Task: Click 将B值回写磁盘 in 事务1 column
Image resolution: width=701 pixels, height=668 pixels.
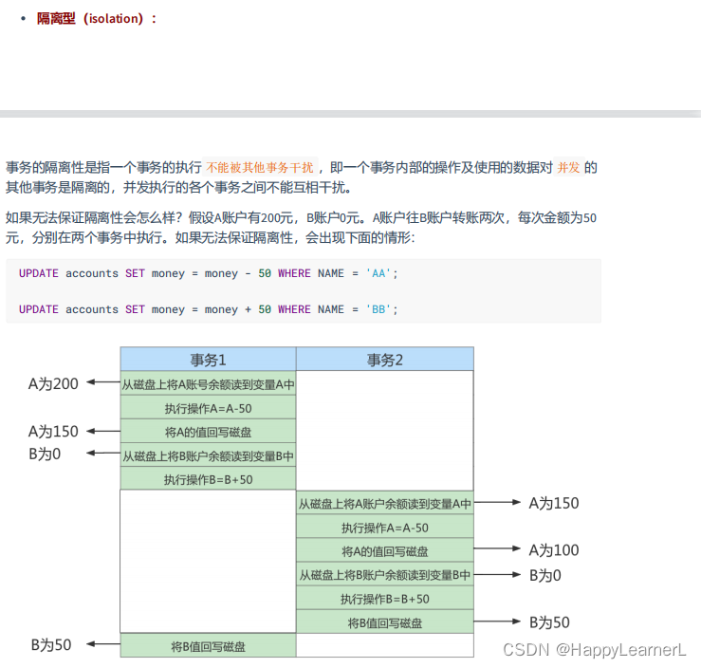Action: (x=209, y=646)
